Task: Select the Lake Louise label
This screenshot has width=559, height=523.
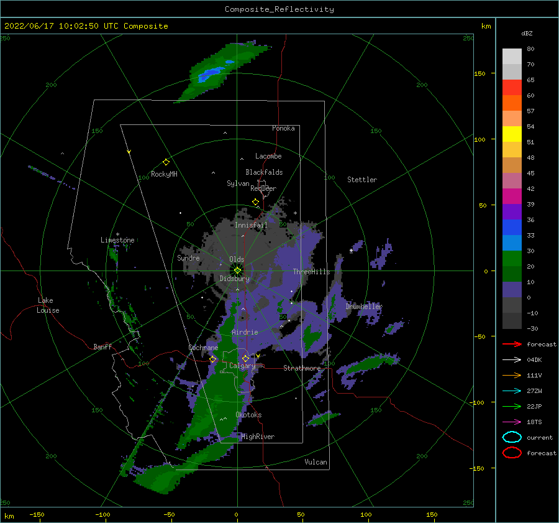Action: [48, 305]
